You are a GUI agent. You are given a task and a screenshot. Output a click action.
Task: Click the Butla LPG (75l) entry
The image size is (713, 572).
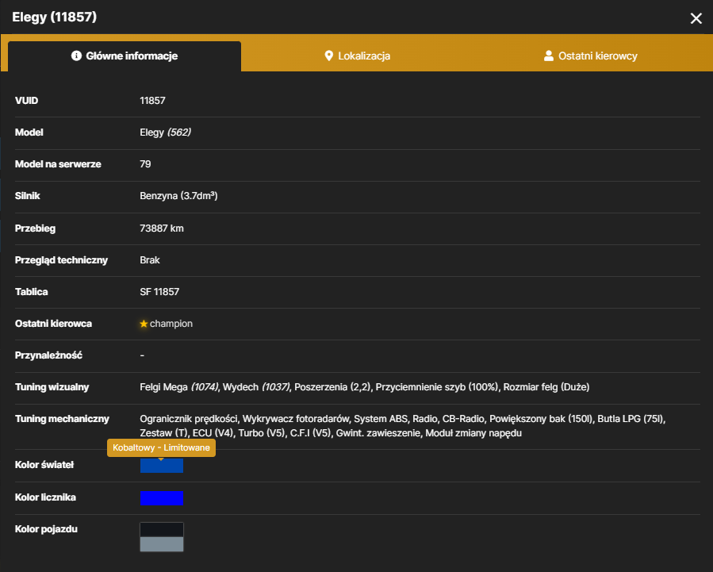631,419
